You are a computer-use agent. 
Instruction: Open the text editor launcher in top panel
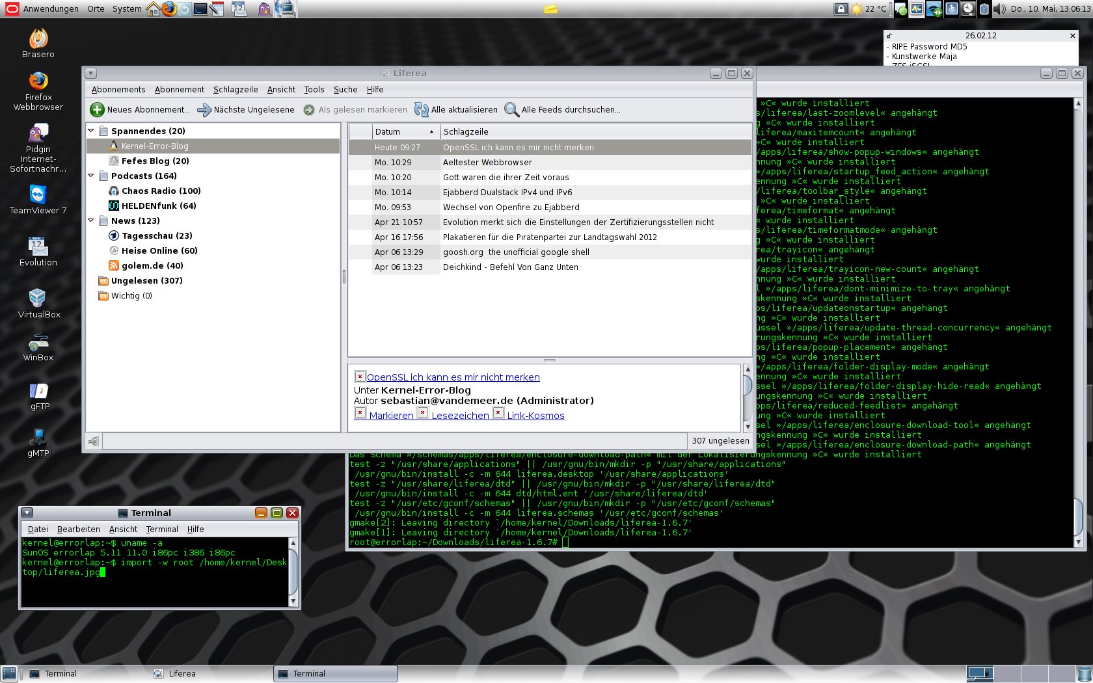click(216, 9)
